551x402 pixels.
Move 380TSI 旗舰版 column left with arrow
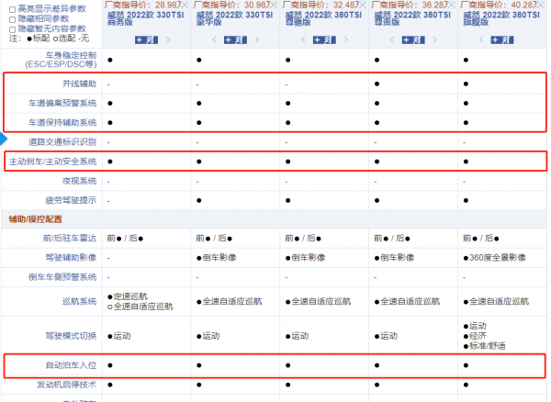tap(480, 39)
